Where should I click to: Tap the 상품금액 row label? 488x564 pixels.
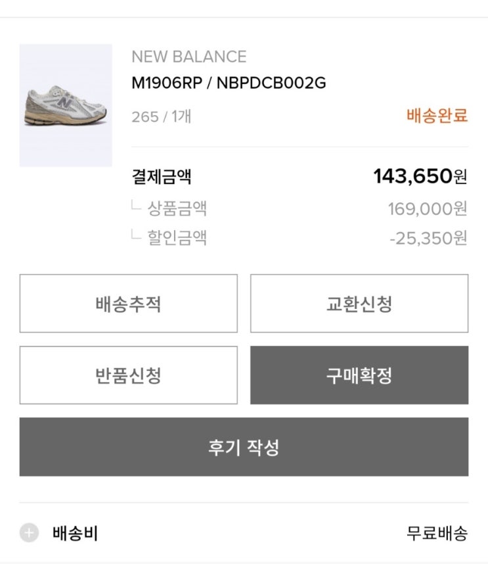(x=177, y=209)
